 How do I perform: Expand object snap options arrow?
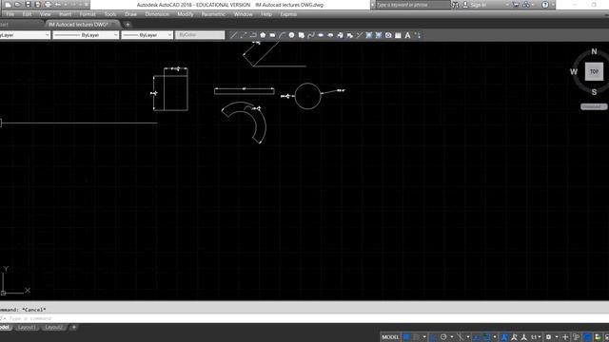[495, 337]
